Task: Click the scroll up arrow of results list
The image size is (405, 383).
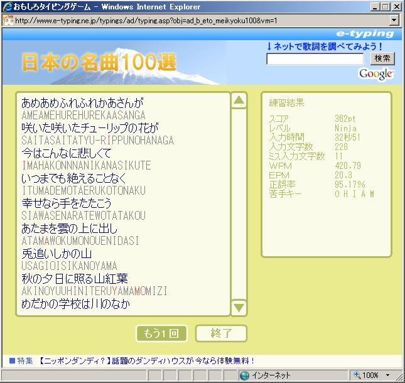Action: [239, 100]
